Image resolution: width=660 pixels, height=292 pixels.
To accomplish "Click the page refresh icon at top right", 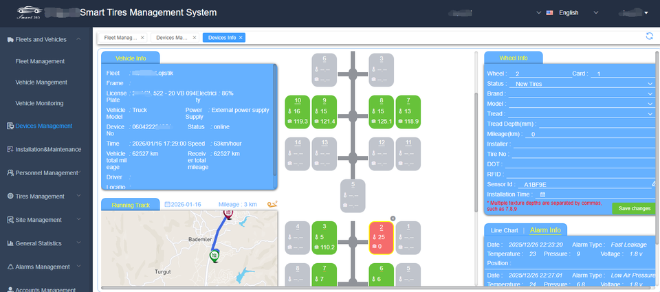I will point(649,36).
